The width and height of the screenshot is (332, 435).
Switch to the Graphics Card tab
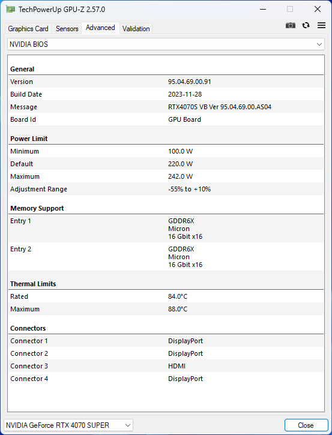(x=28, y=29)
